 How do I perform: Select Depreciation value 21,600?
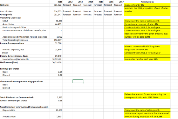[x=59, y=110]
